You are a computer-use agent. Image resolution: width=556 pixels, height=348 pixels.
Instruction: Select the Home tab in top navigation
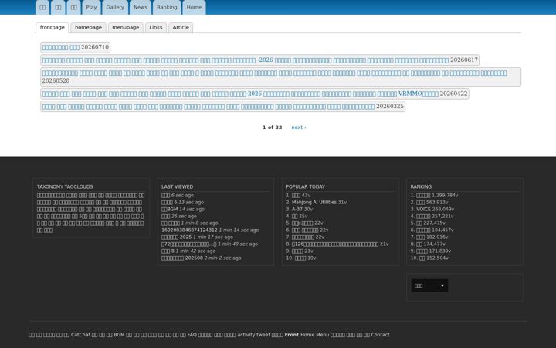coord(194,7)
